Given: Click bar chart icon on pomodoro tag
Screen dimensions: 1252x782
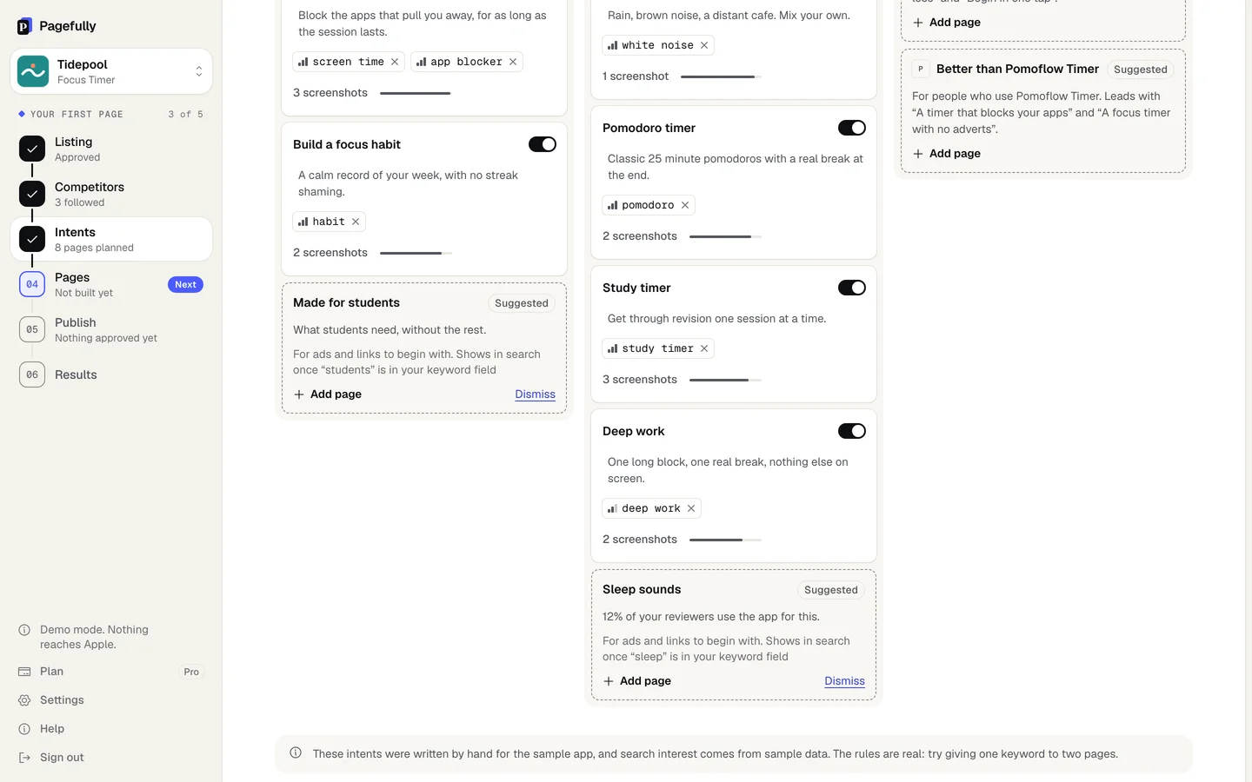Looking at the screenshot, I should [612, 205].
